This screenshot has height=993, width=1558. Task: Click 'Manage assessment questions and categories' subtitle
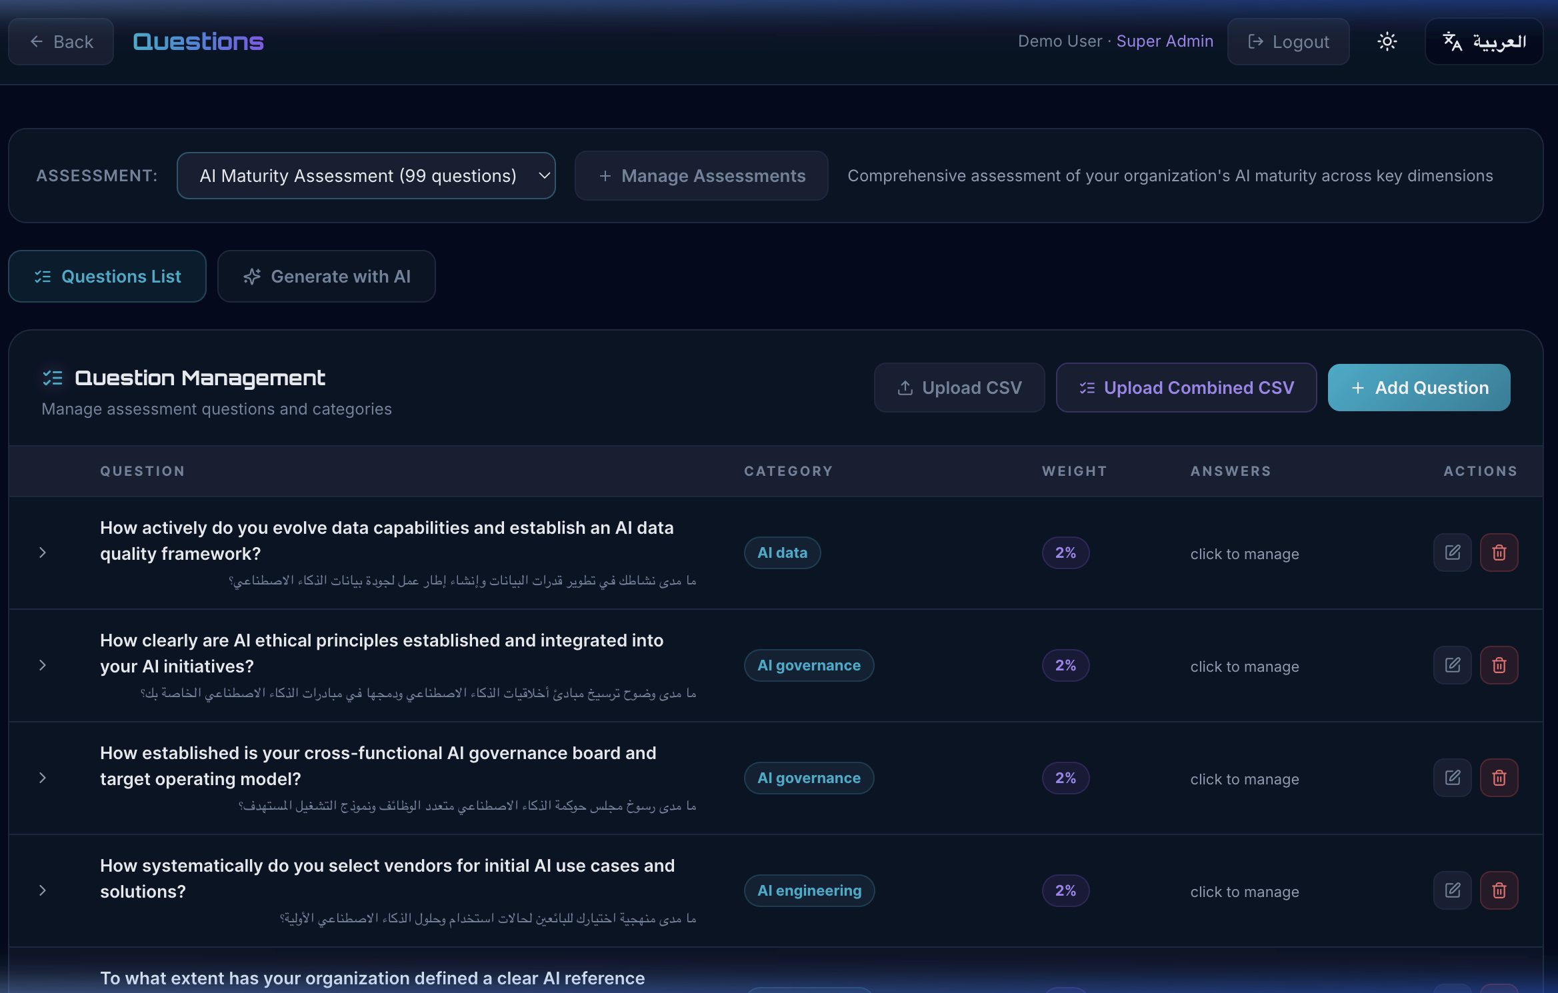[217, 409]
